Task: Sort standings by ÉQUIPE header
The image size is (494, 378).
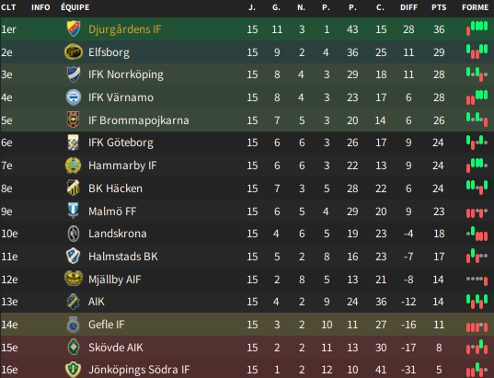Action: pyautogui.click(x=75, y=7)
